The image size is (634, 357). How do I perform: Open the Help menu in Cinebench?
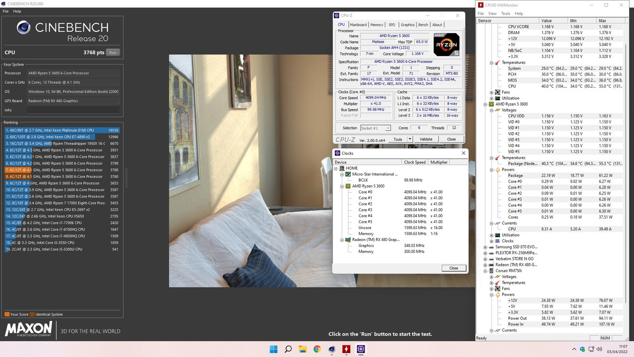[x=17, y=11]
